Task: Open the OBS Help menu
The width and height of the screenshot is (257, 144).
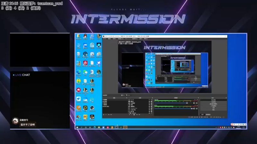Action: 146,39
